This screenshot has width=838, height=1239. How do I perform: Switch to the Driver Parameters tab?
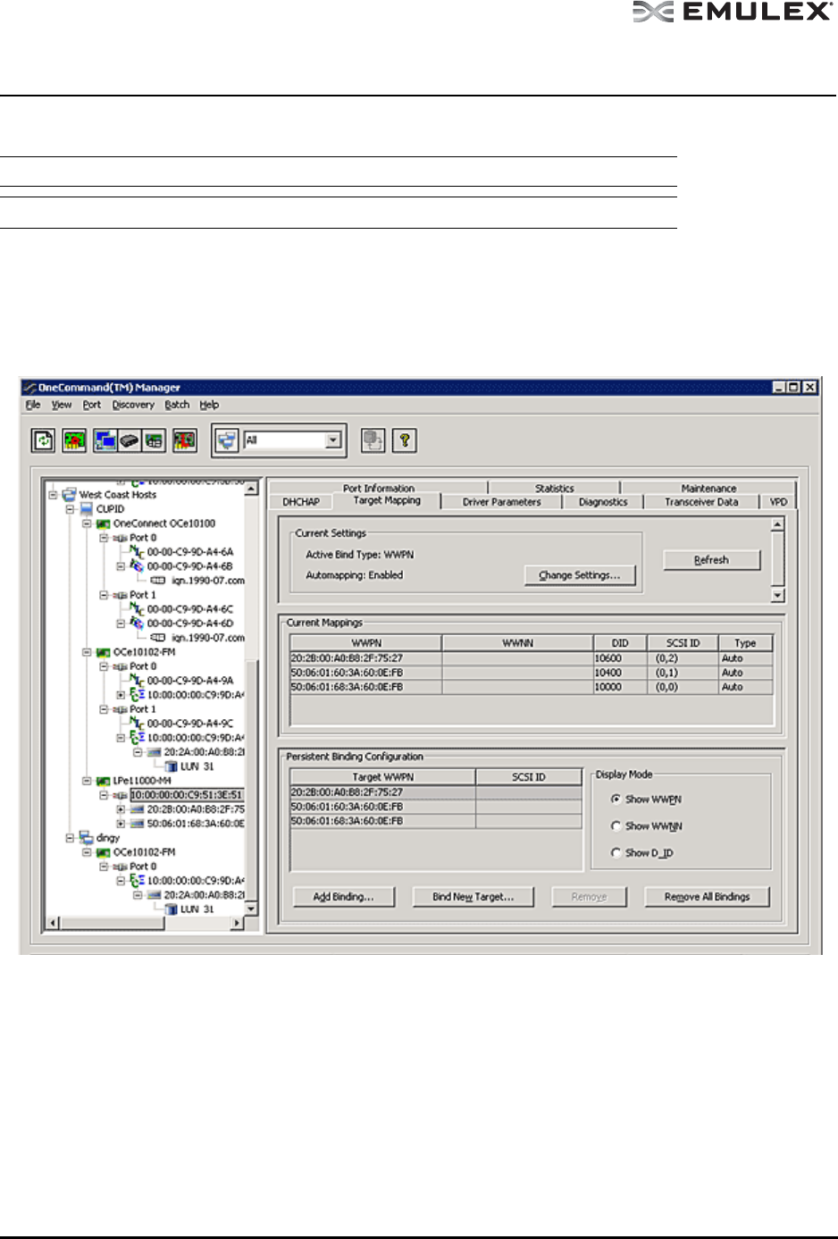pos(501,502)
